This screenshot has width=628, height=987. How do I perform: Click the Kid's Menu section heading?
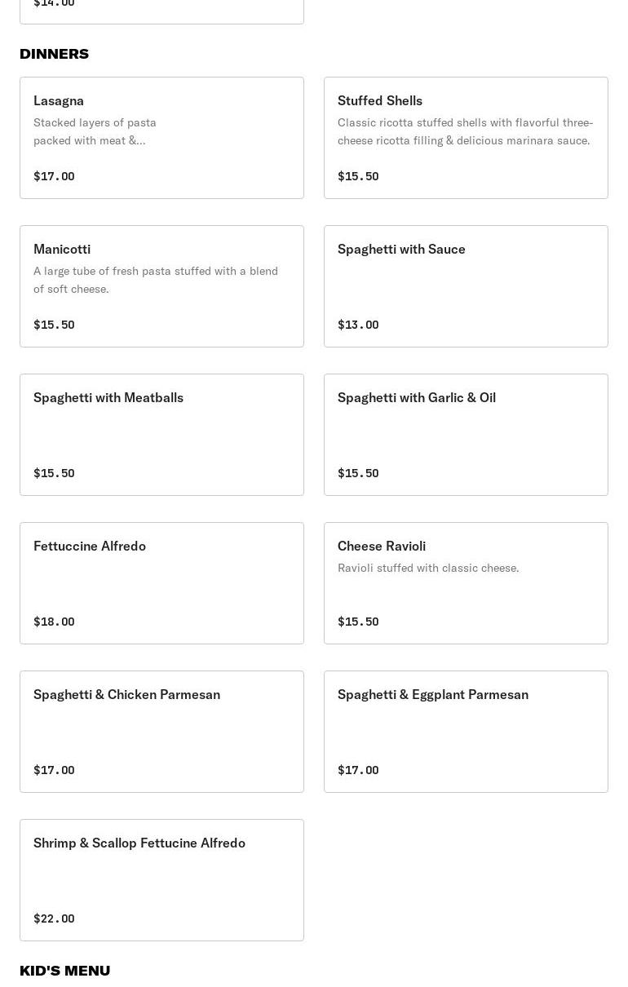tap(64, 971)
